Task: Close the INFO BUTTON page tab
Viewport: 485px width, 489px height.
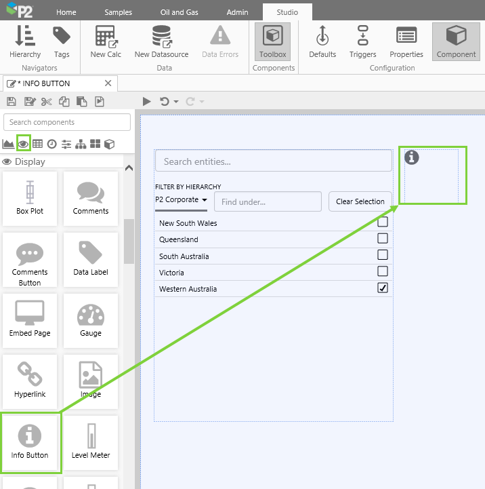Action: click(x=108, y=83)
